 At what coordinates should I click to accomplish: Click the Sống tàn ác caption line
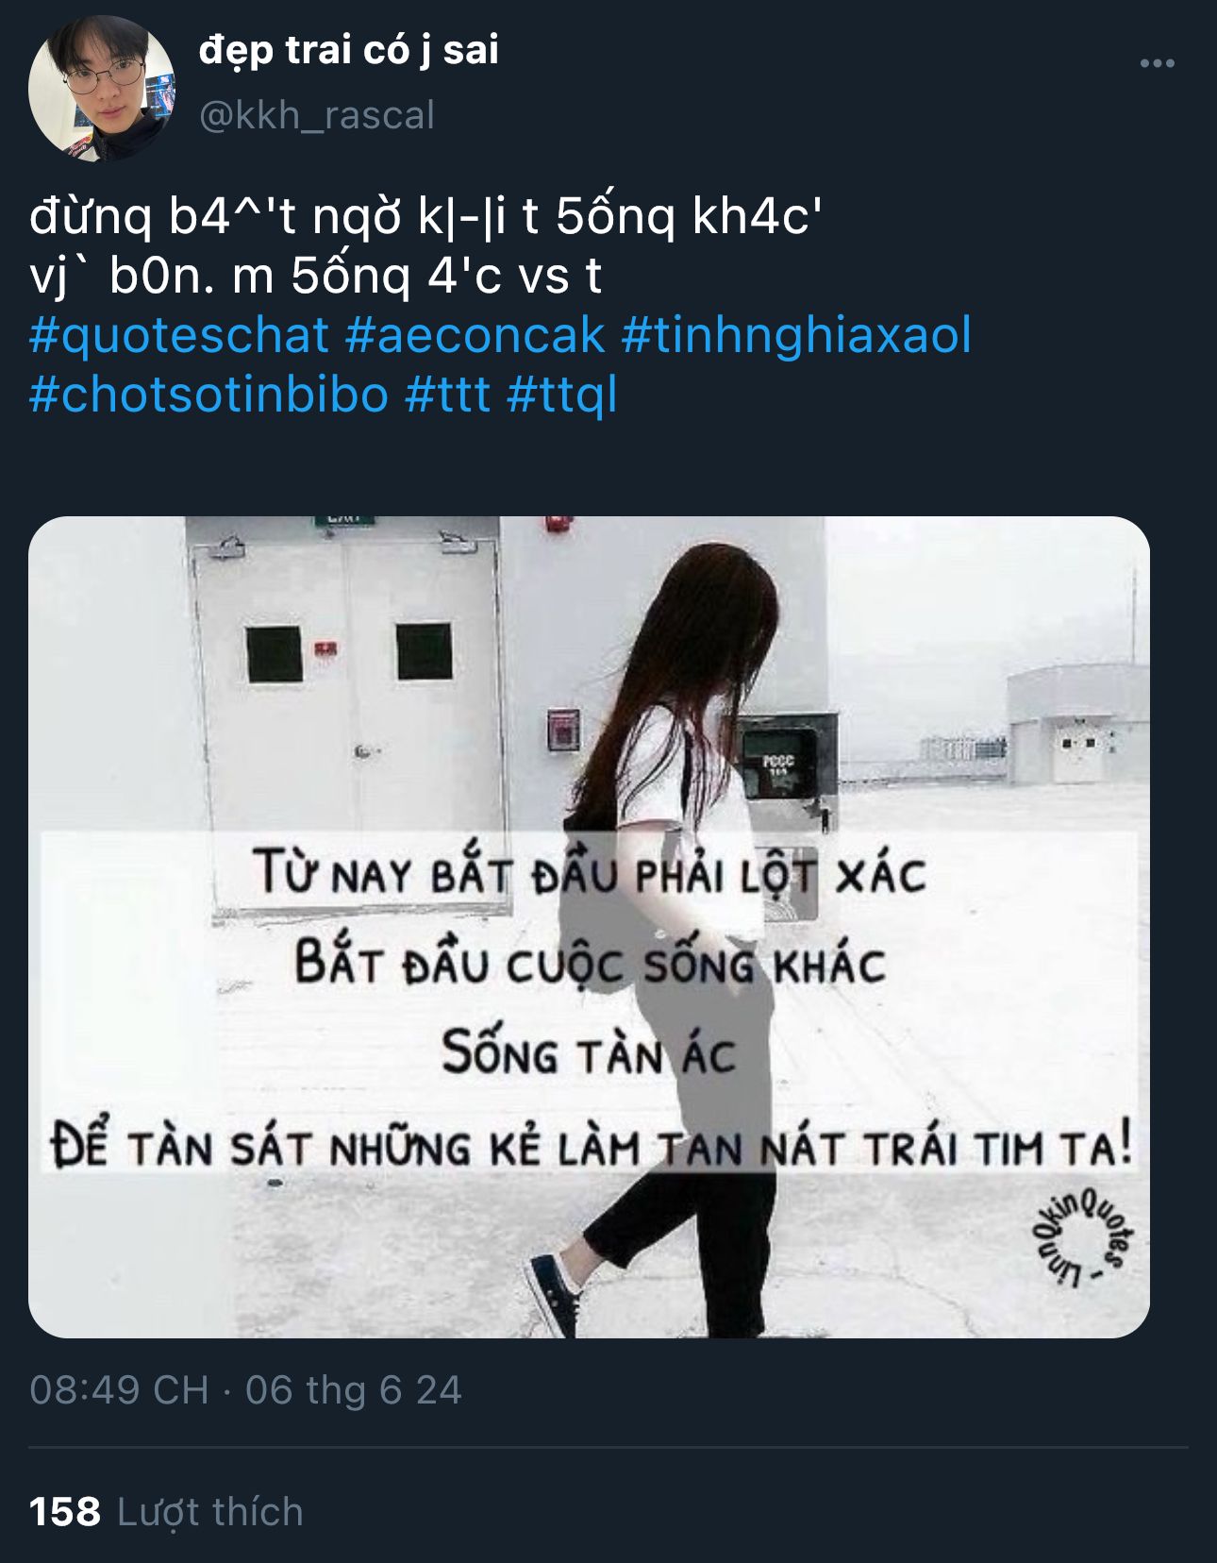(589, 1052)
